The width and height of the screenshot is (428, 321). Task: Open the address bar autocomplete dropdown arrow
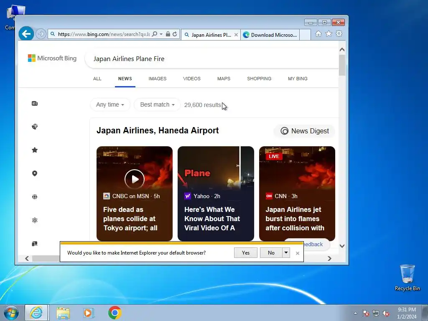(161, 34)
